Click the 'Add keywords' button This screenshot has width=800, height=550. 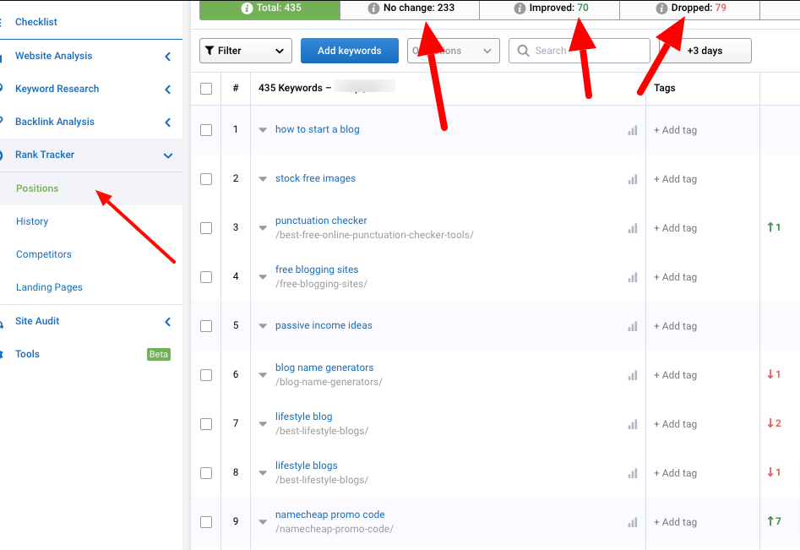pyautogui.click(x=349, y=51)
